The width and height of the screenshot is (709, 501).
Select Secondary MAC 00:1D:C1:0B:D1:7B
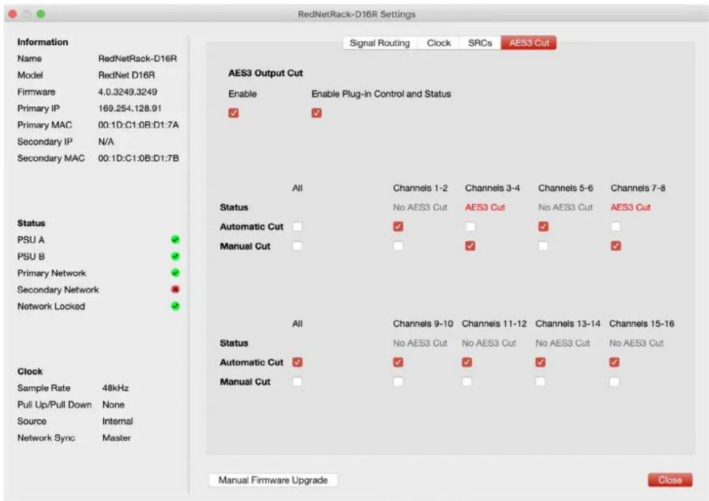pos(139,158)
